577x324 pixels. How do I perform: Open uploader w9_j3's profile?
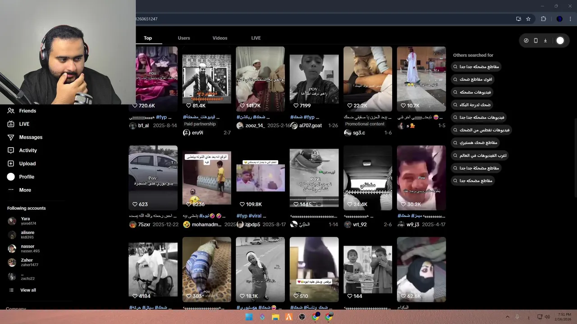[x=413, y=225]
